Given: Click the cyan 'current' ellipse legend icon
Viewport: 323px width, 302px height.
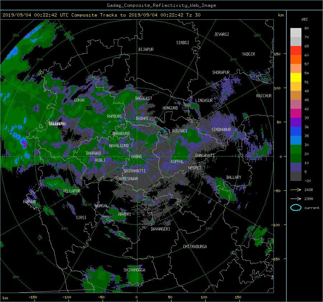Looking at the screenshot, I should click(296, 208).
